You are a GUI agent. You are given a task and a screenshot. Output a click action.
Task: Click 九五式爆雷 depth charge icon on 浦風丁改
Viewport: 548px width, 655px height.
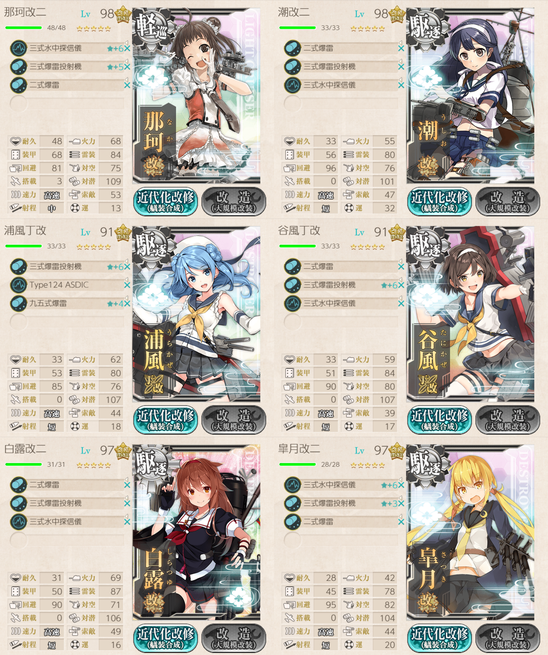click(18, 303)
